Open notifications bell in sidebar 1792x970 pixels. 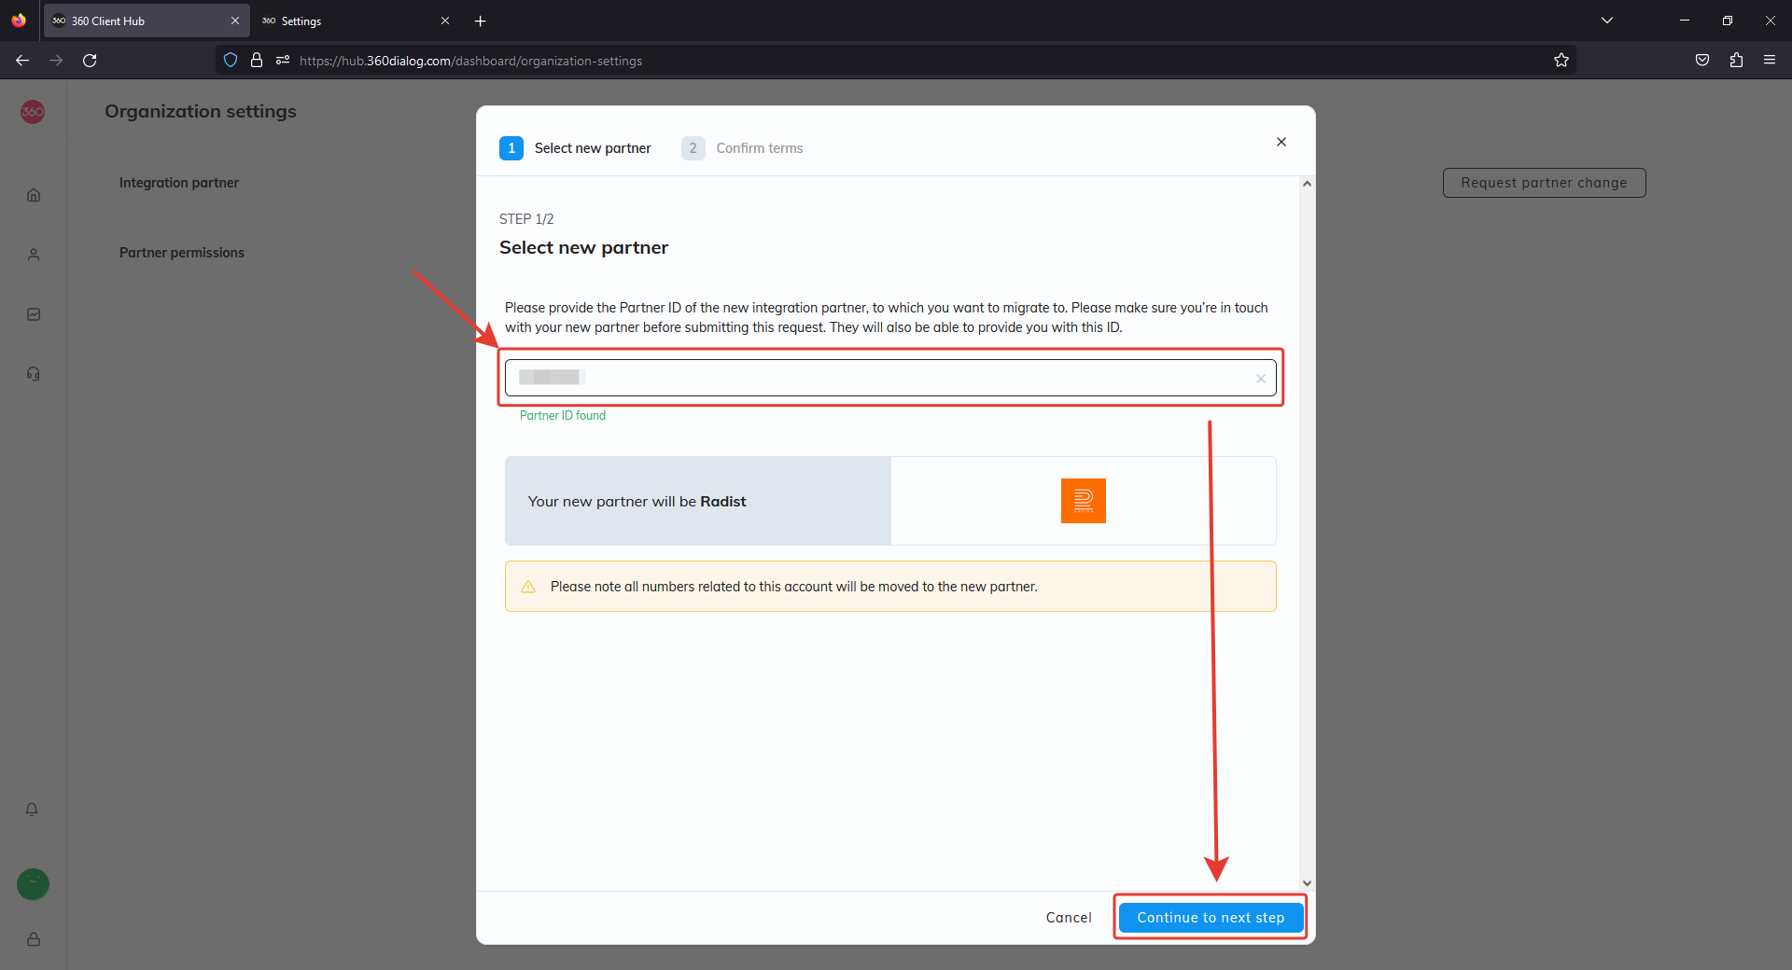click(x=32, y=810)
